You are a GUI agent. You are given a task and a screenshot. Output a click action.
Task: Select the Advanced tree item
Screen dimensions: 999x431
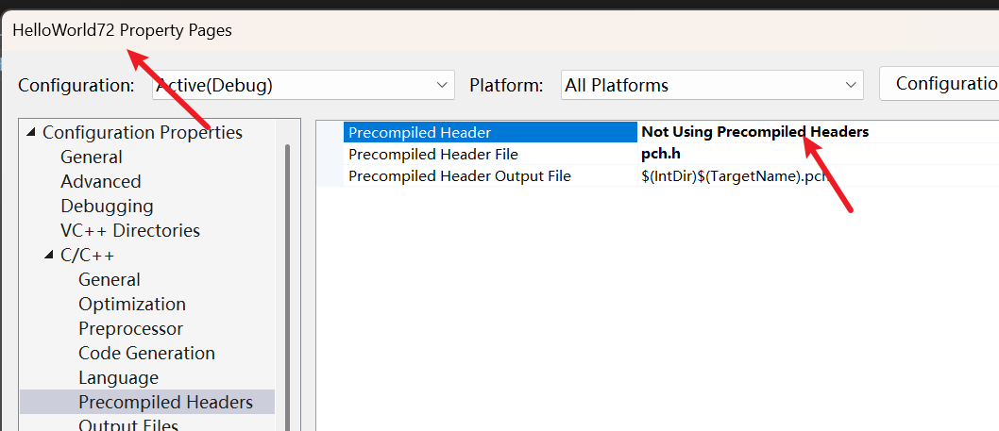coord(101,182)
